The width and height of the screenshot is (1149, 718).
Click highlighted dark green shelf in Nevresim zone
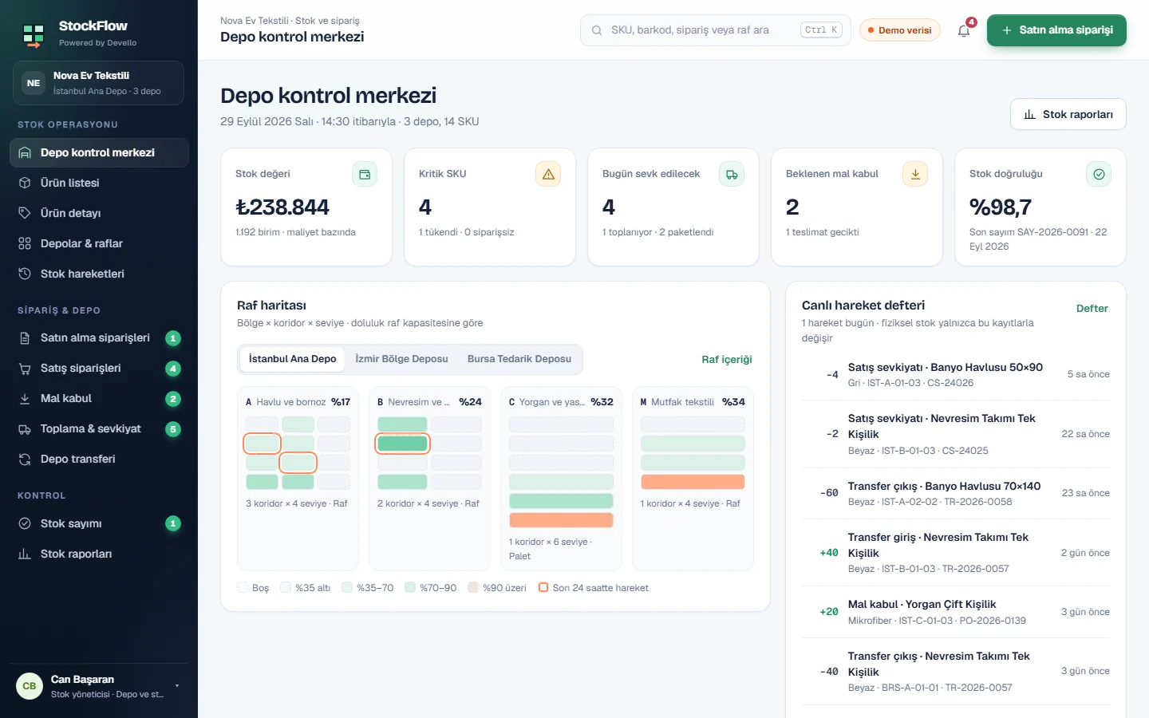coord(402,444)
